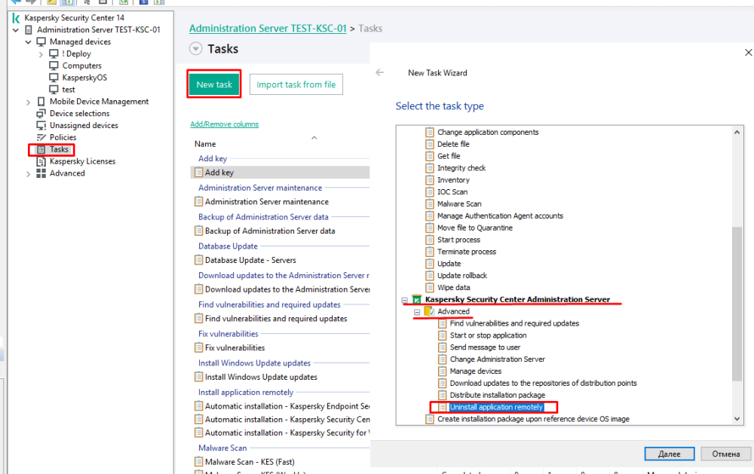
Task: Click the Далее button
Action: click(x=670, y=454)
